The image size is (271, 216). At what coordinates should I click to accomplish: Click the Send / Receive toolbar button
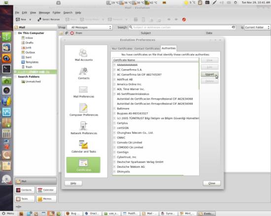click(x=49, y=20)
